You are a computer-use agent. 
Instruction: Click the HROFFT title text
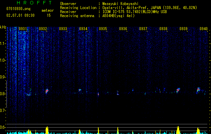(35, 3)
